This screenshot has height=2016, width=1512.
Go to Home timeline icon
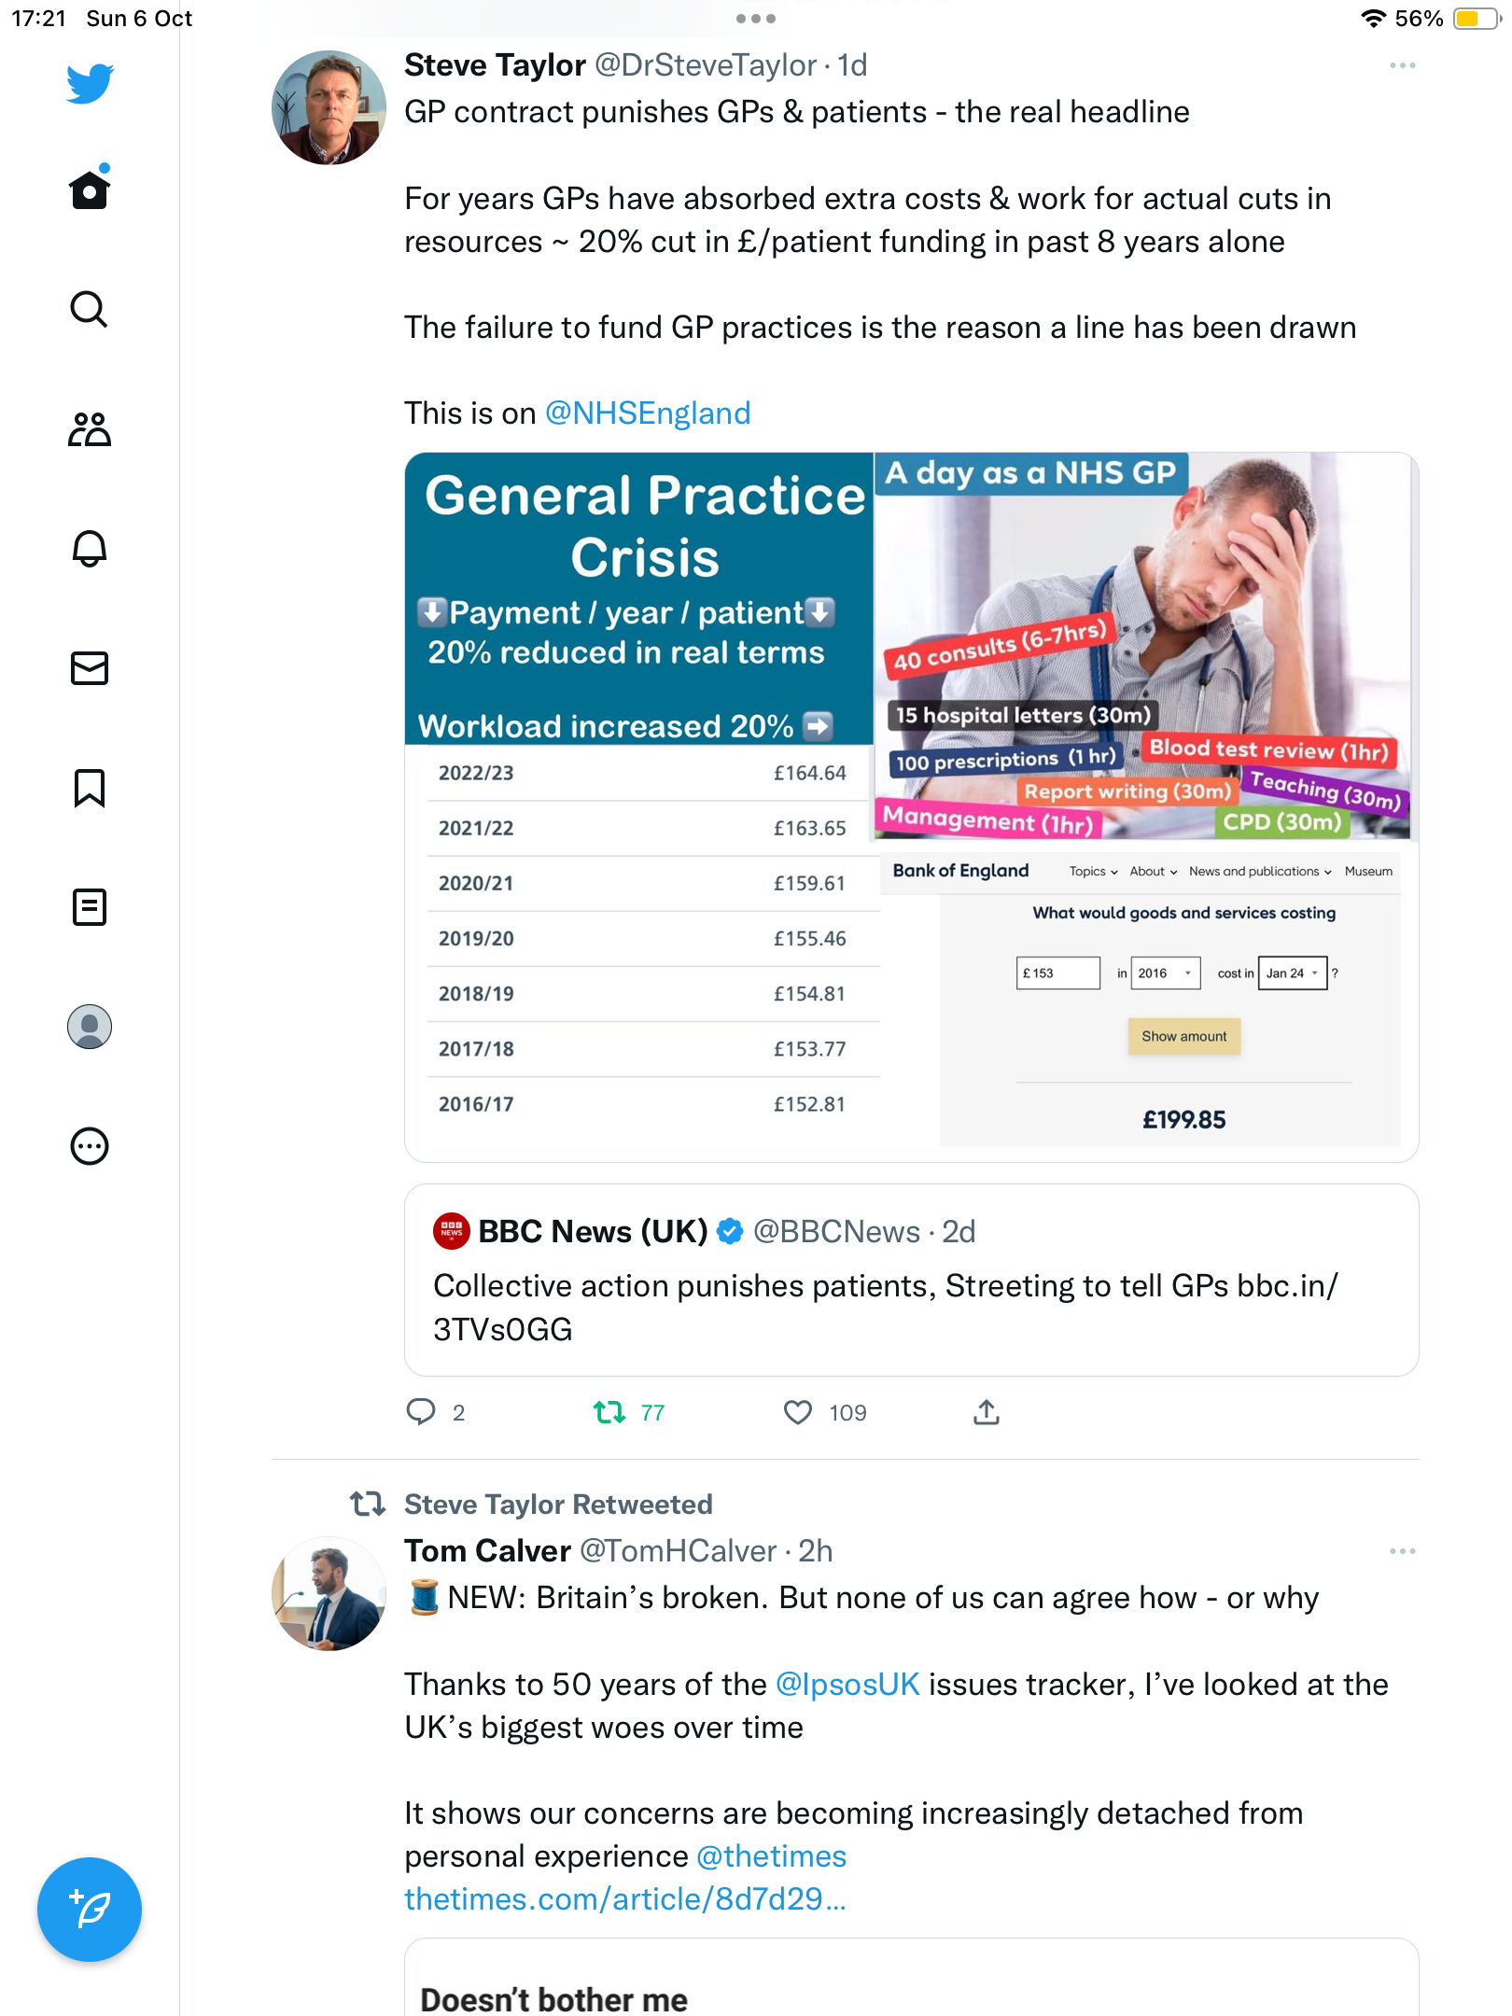[x=90, y=189]
